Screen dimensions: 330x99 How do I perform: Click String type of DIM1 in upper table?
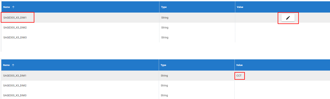[x=165, y=18]
